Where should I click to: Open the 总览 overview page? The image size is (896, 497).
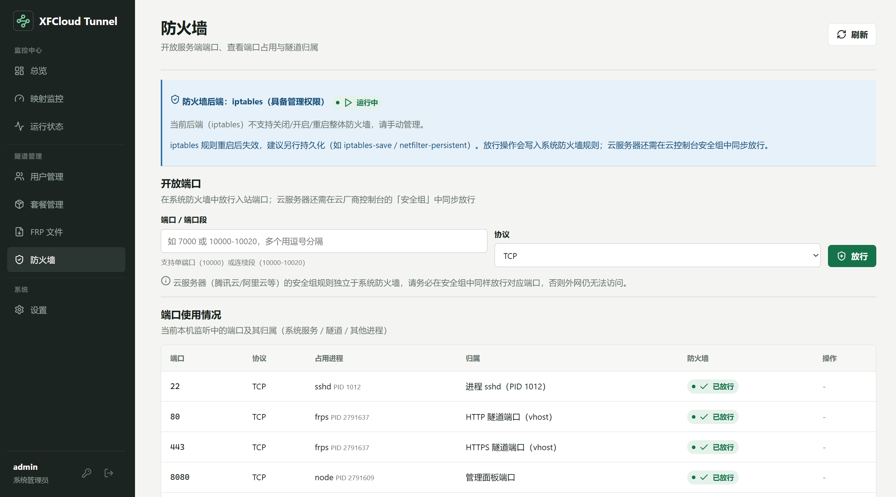coord(66,71)
